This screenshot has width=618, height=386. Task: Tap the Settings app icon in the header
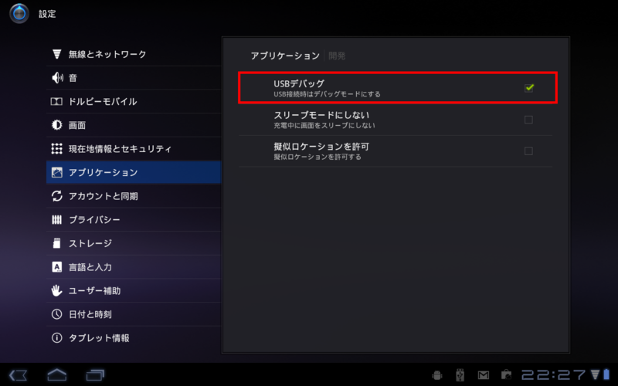pyautogui.click(x=19, y=14)
